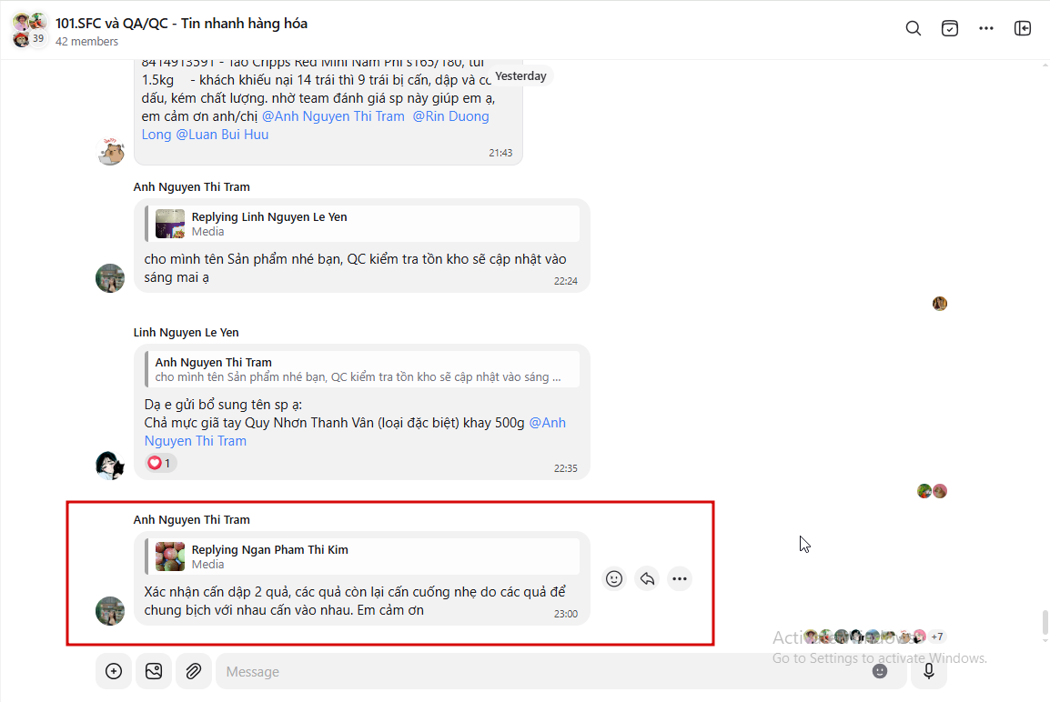Click sender name Anh Nguyen Thi Tram above 23:00 message
The image size is (1050, 702).
point(191,520)
